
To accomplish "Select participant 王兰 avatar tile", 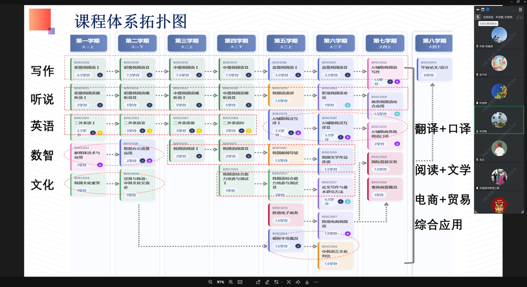I will [499, 148].
